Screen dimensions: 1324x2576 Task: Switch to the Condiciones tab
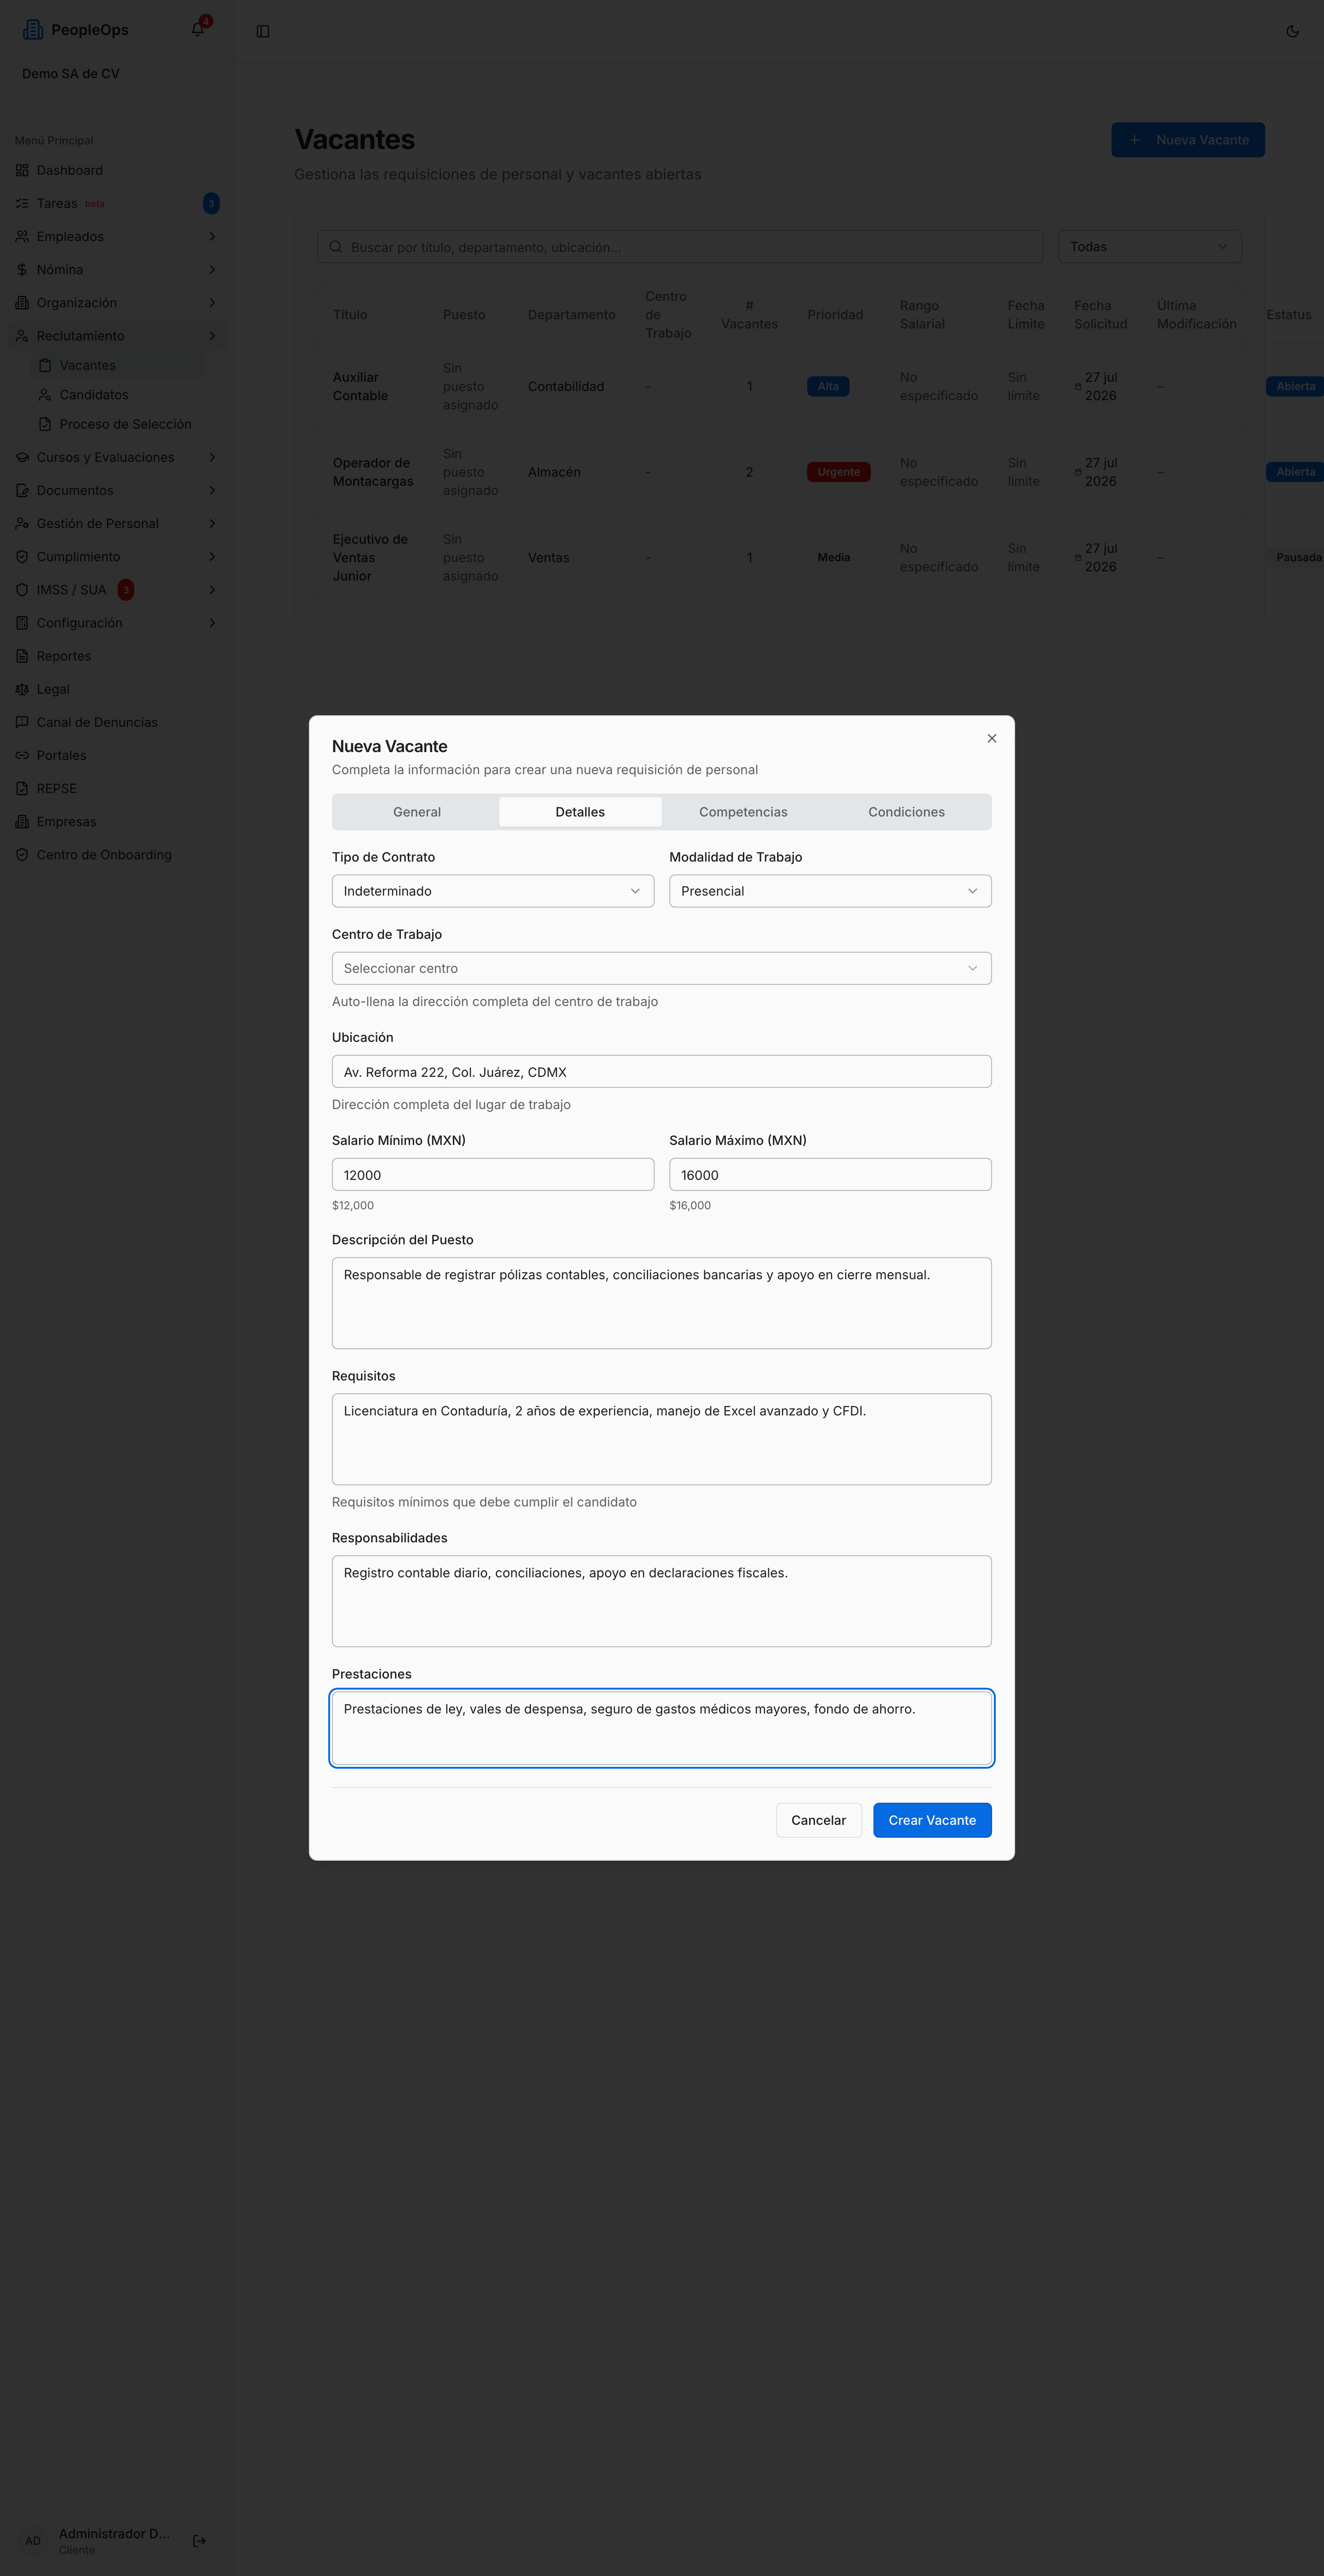(x=906, y=812)
